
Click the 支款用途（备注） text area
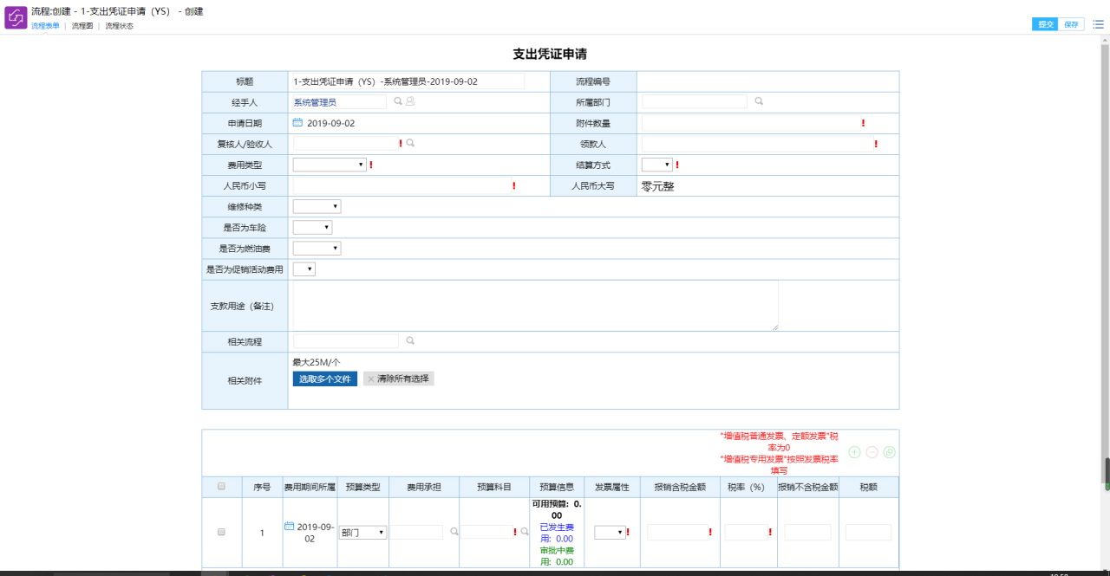(535, 305)
